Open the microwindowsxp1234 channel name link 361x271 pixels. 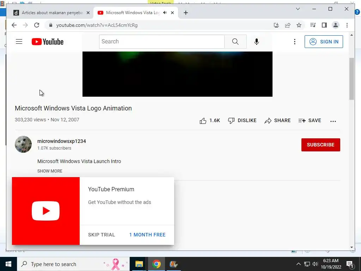point(61,141)
